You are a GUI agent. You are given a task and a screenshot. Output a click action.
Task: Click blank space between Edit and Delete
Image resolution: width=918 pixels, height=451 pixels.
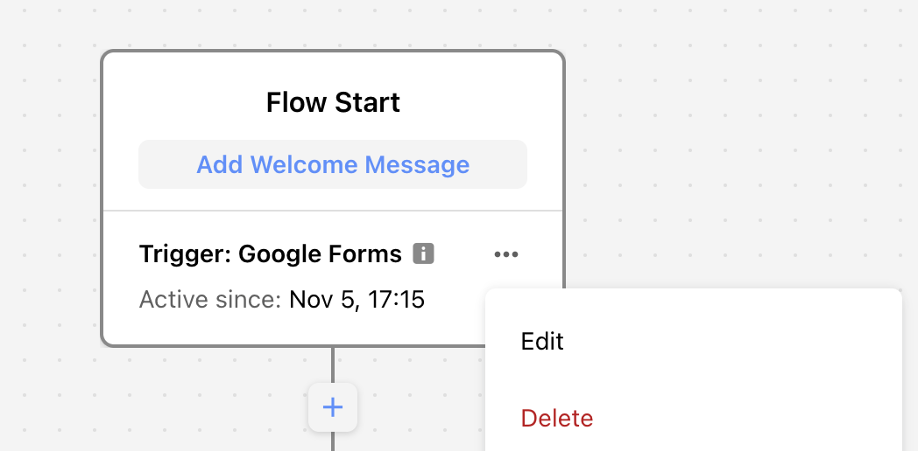click(694, 379)
